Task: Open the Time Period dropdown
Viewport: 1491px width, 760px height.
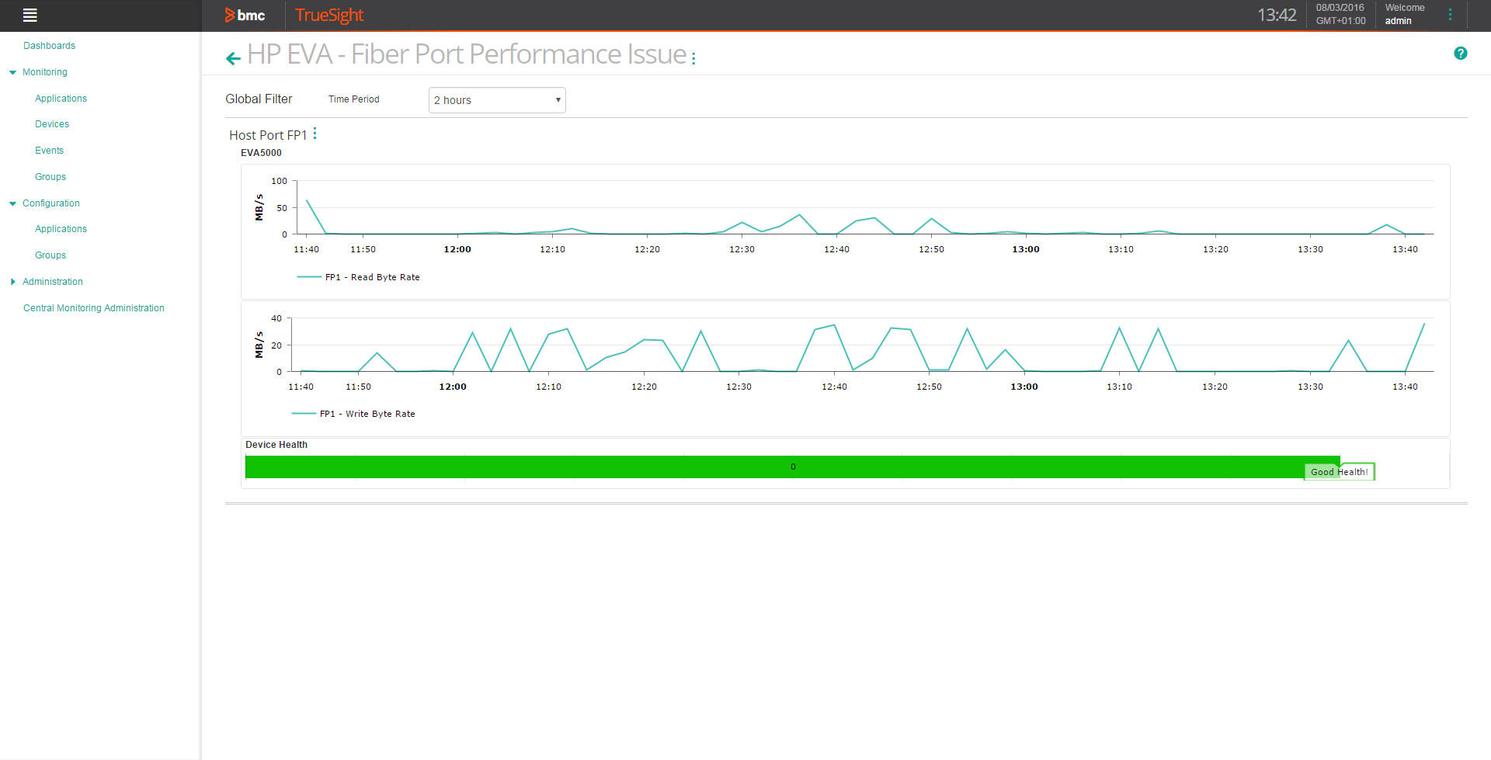Action: pyautogui.click(x=497, y=100)
